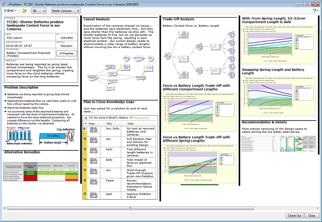Select lower chart node in trade-off map
The width and height of the screenshot is (322, 222).
coord(215,70)
